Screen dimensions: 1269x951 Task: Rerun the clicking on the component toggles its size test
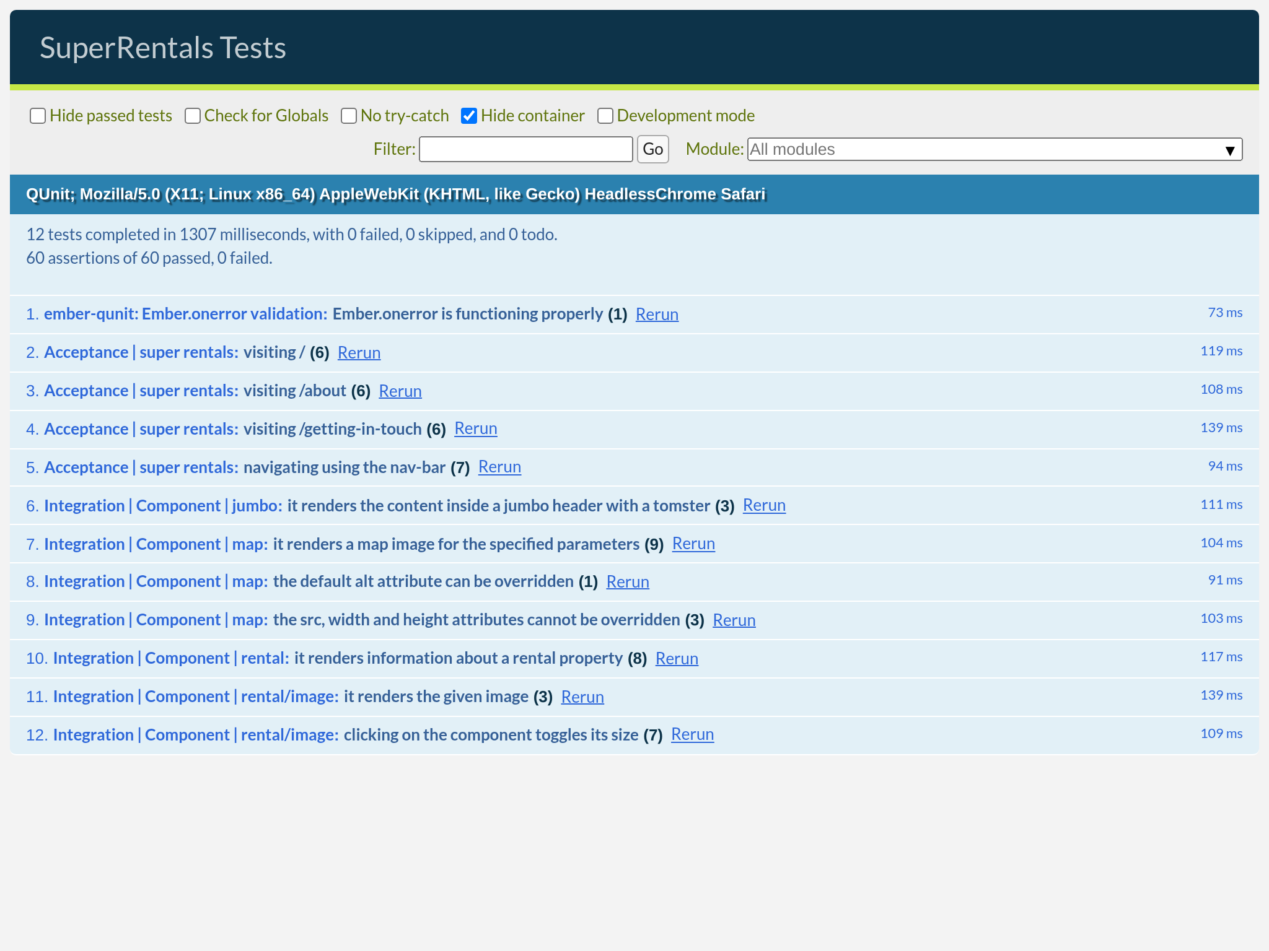(692, 734)
